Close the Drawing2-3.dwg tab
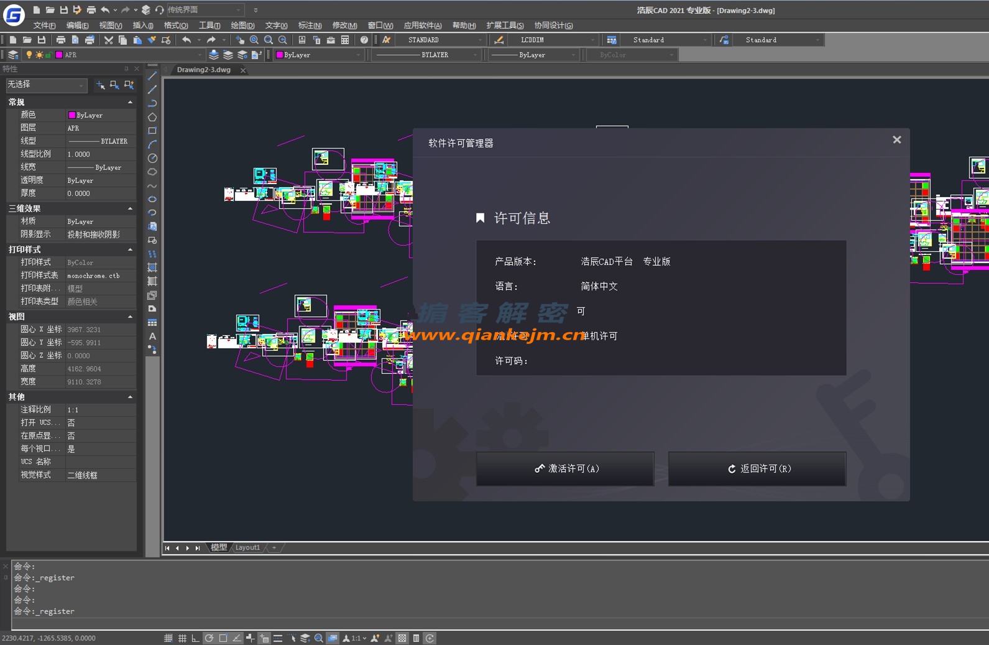 [x=243, y=70]
